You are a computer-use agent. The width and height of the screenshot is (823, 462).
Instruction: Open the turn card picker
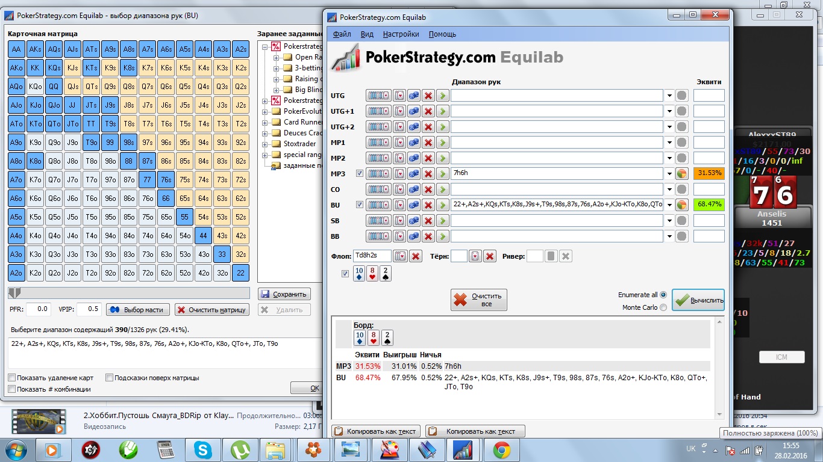pyautogui.click(x=476, y=256)
